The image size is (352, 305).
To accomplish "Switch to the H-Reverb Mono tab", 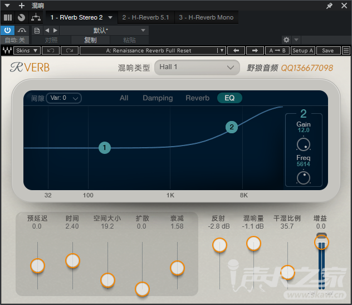I will point(206,17).
